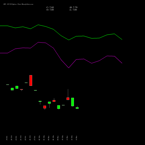The width and height of the screenshot is (145, 145).
Task: Select the 20 Feb date label
Action: 11,138
